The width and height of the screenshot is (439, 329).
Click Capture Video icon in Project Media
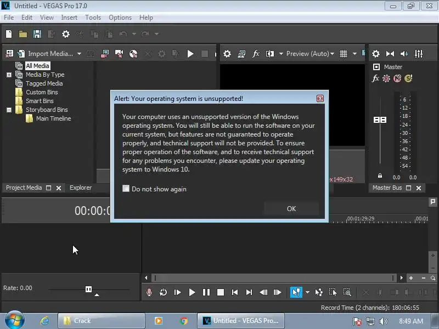pos(105,54)
